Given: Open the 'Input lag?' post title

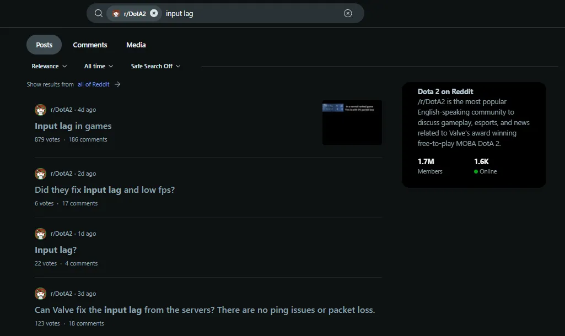Looking at the screenshot, I should 56,250.
